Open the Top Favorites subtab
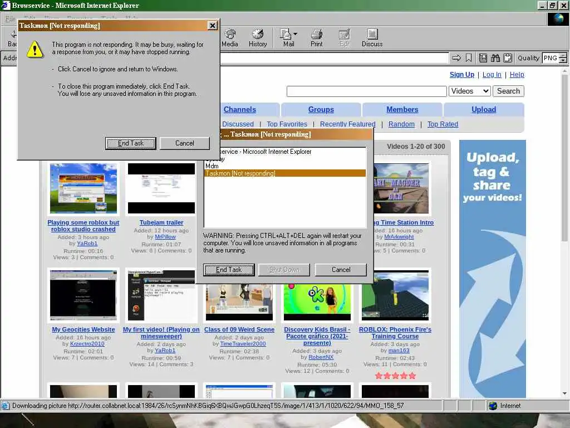 [x=287, y=124]
